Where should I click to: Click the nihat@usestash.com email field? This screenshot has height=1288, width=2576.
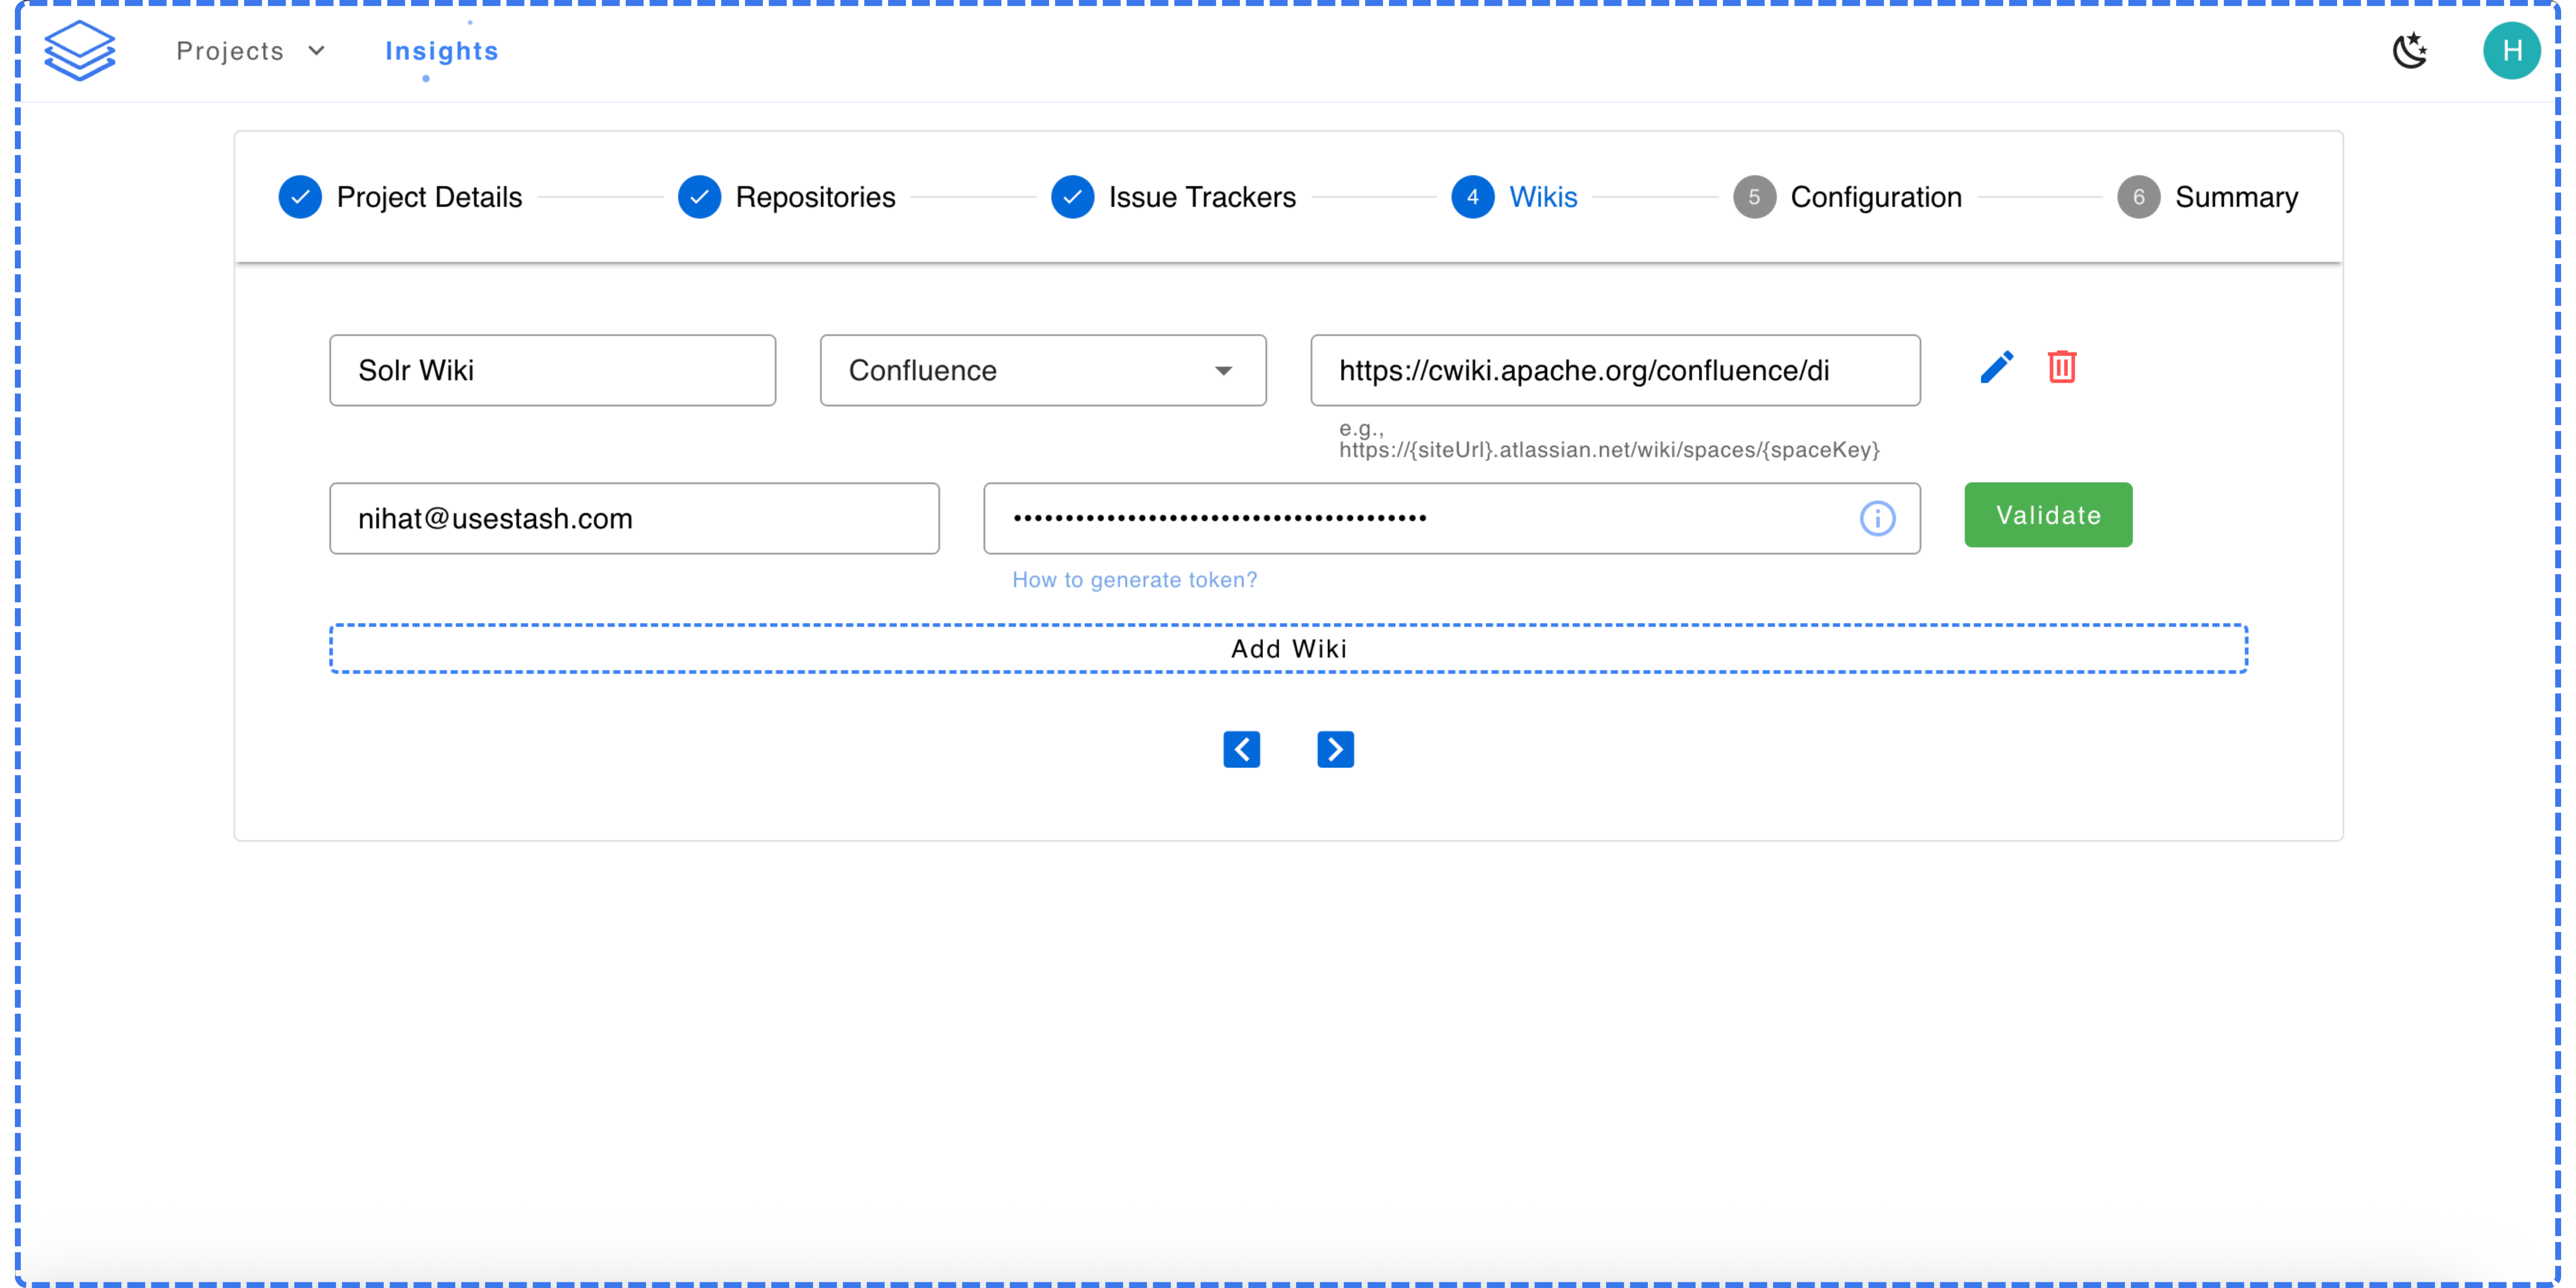634,518
